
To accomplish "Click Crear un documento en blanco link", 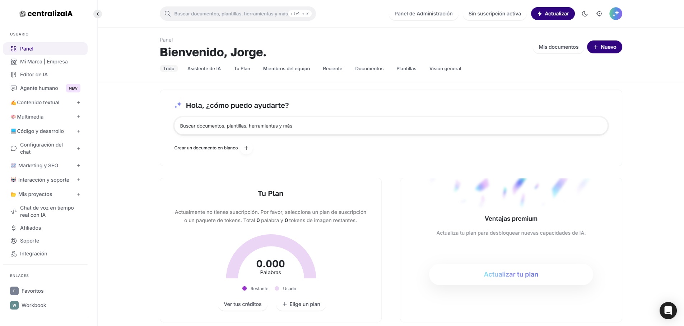I will (x=206, y=148).
